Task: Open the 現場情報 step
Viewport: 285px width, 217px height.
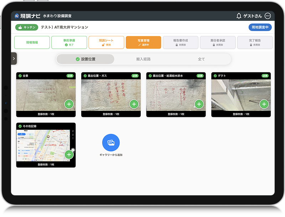Action: click(x=32, y=42)
